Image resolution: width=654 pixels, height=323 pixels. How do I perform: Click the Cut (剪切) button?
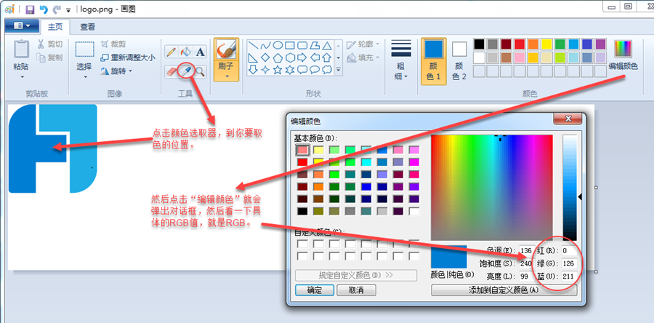pyautogui.click(x=50, y=44)
